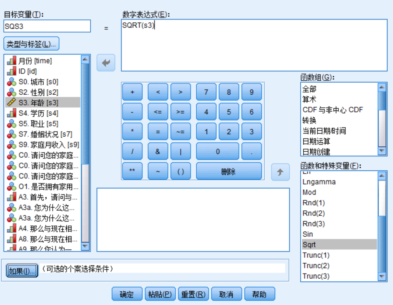Screen dimensions: 393x305
Task: Click the up-arrow to insert Sqrt function
Action: [x=280, y=172]
